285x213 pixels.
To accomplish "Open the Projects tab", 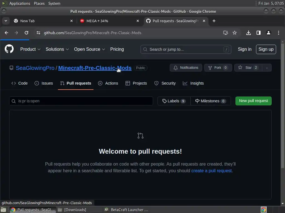I will 136,83.
